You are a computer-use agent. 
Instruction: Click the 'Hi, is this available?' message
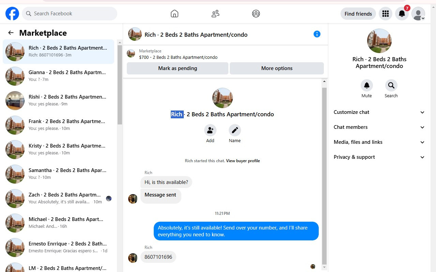pyautogui.click(x=166, y=182)
